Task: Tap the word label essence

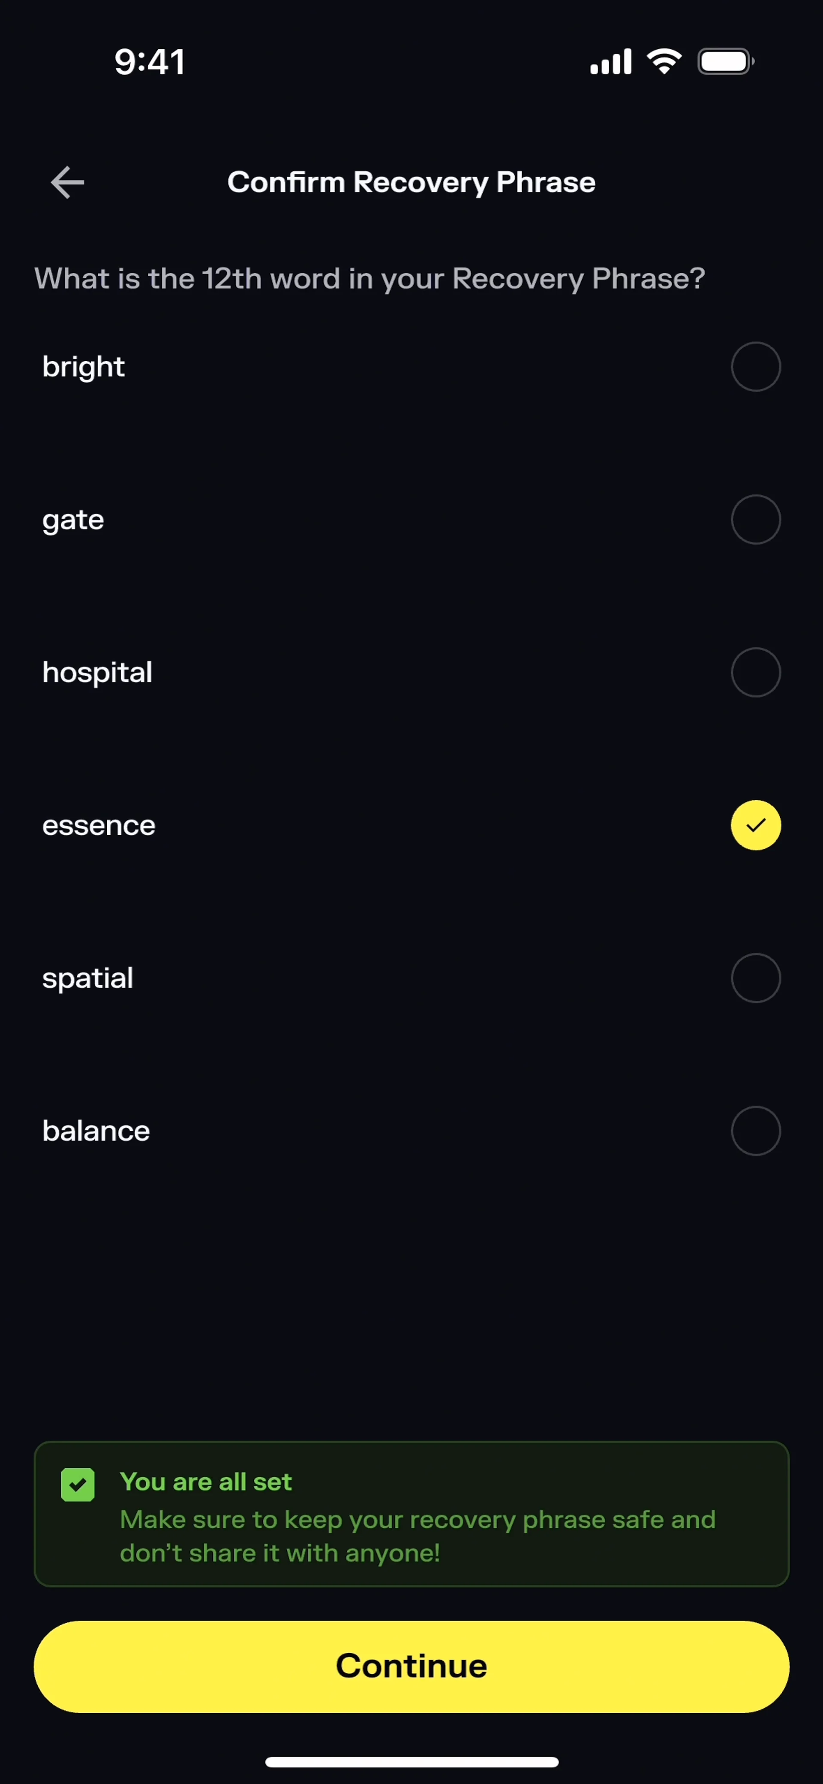Action: [x=99, y=826]
